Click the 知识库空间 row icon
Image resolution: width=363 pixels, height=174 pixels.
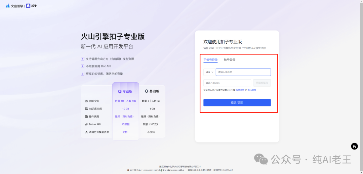tap(86, 109)
